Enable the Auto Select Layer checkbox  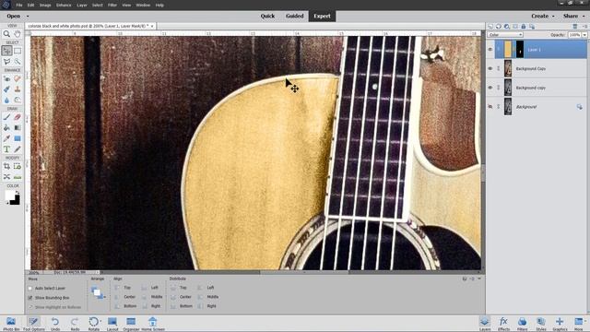30,289
